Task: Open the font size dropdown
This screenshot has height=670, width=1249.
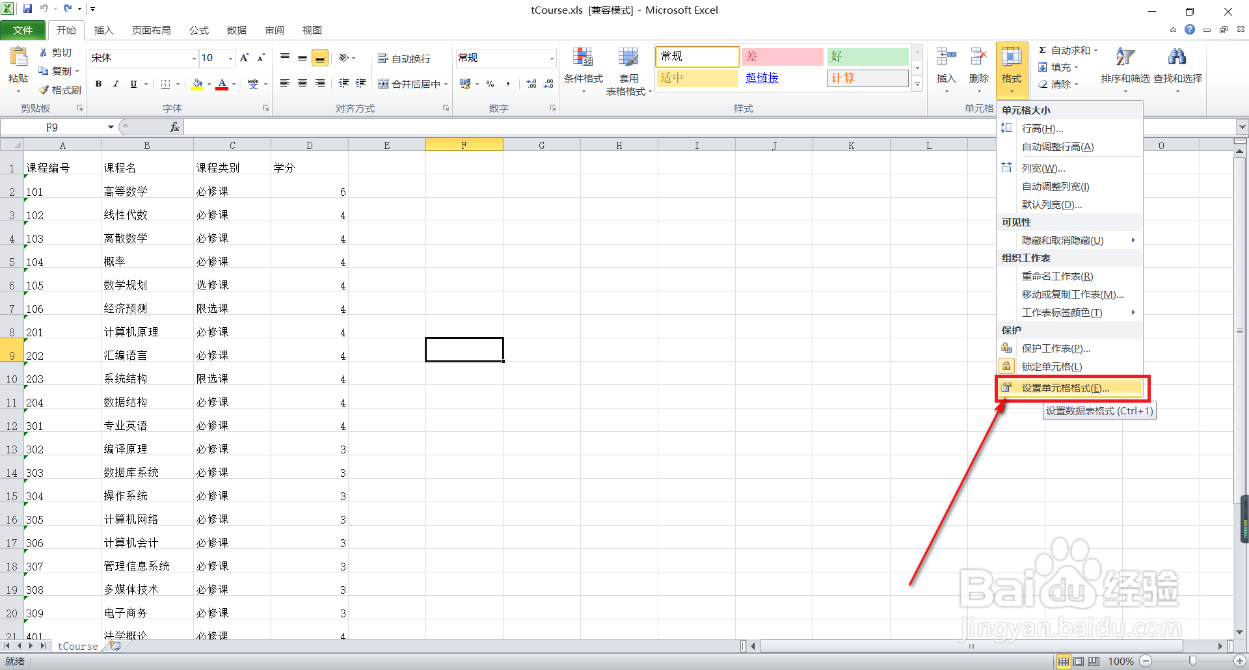Action: (230, 59)
